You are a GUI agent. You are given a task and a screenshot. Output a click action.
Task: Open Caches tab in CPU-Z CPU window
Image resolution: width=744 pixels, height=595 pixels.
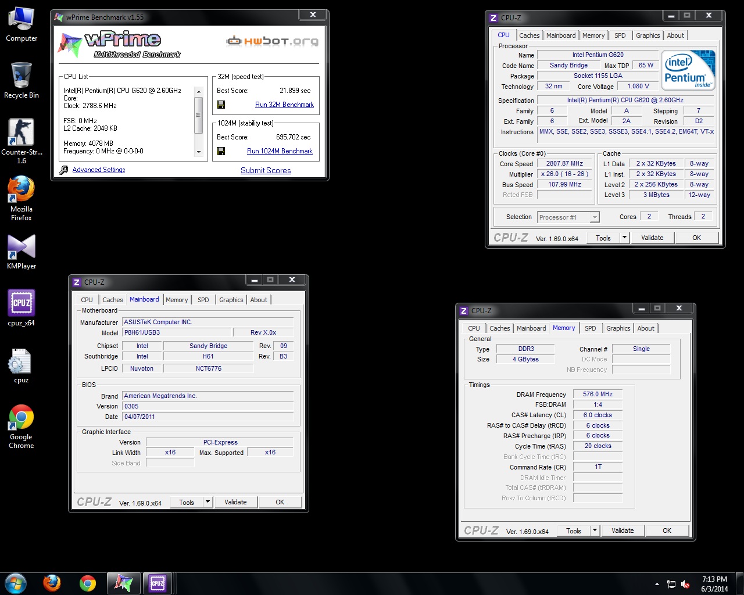(x=530, y=35)
